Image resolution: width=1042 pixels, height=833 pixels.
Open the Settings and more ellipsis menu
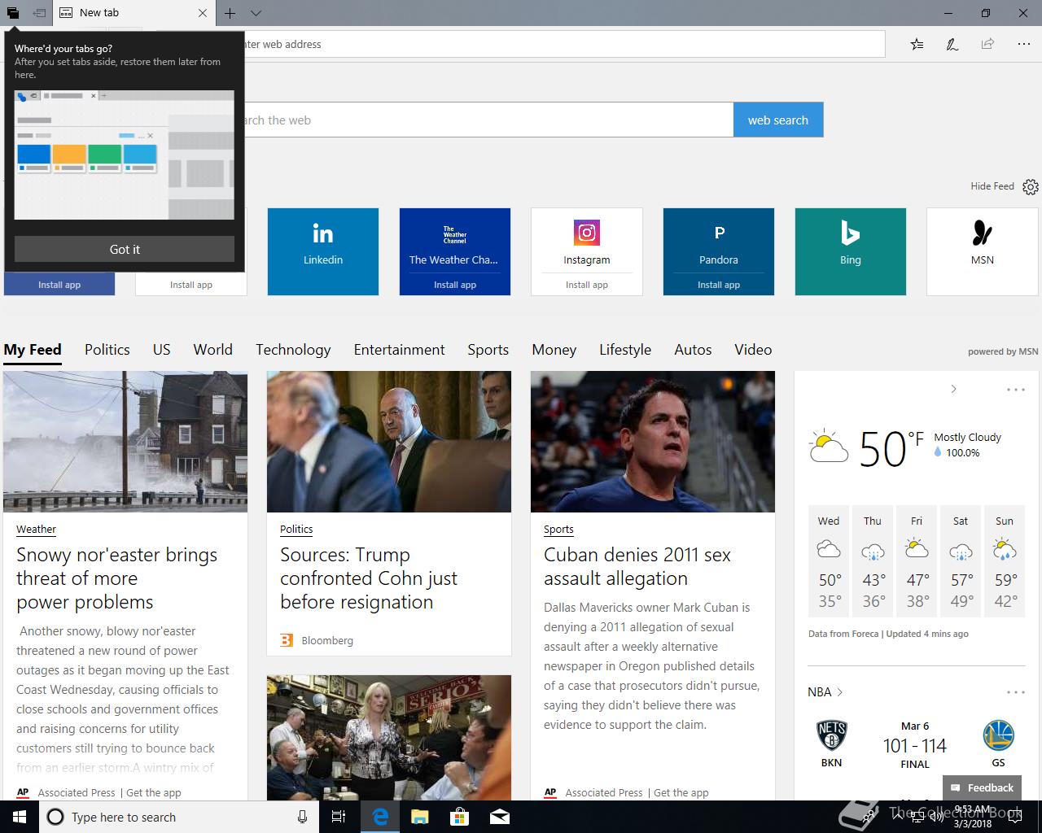pyautogui.click(x=1023, y=44)
